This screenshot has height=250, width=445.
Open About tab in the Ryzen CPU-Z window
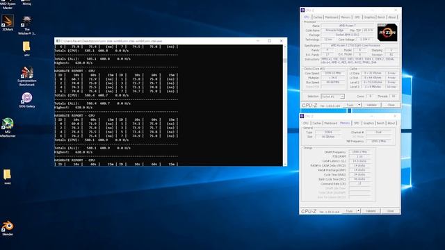point(392,17)
